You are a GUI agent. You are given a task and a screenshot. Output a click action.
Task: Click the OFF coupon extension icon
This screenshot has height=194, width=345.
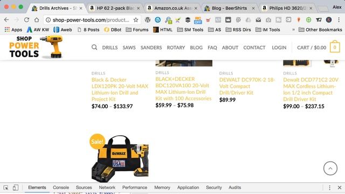point(198,20)
